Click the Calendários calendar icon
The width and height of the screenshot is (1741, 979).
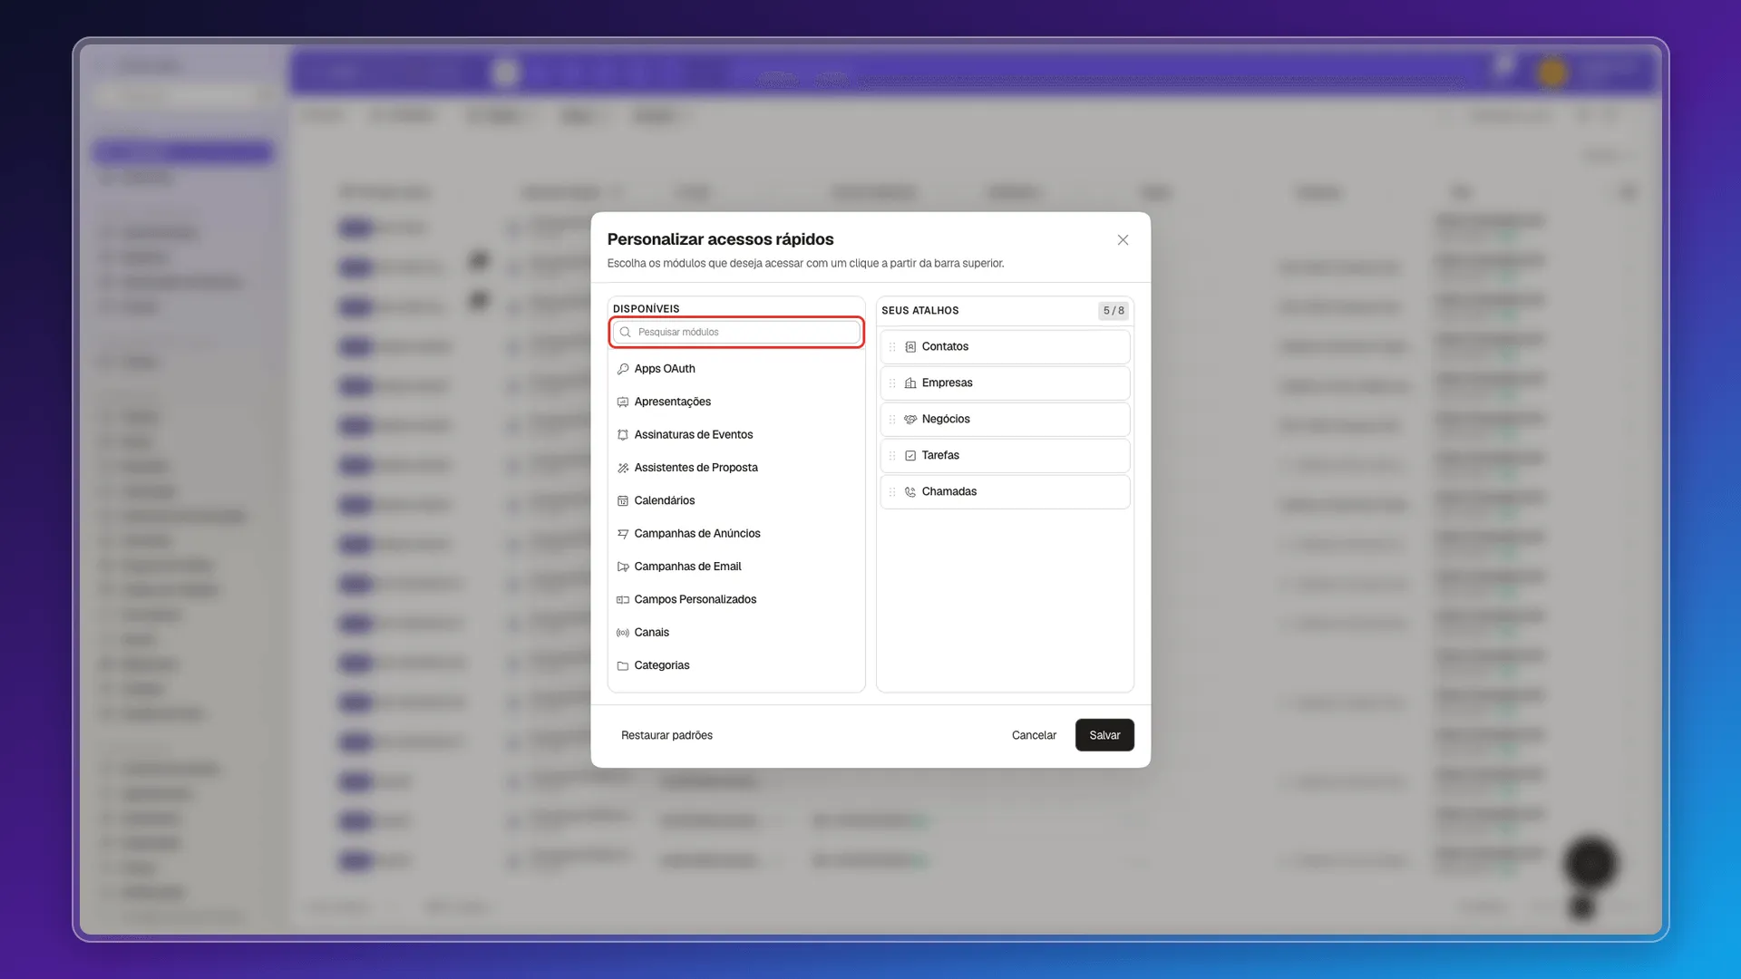623,500
